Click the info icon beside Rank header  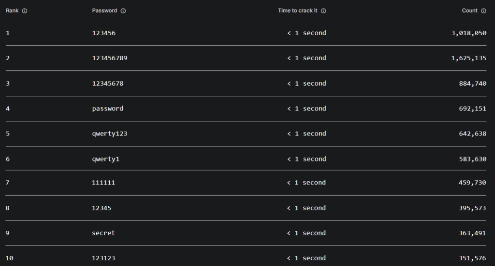25,11
